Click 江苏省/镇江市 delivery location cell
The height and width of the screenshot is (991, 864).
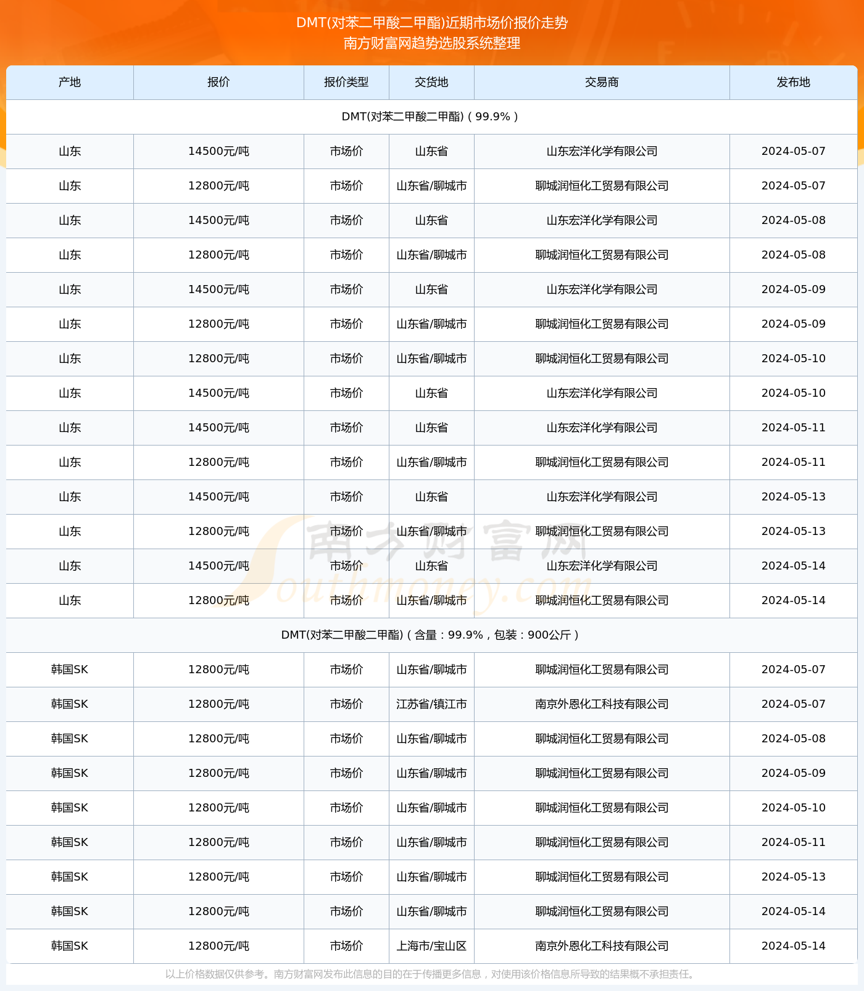tap(431, 704)
